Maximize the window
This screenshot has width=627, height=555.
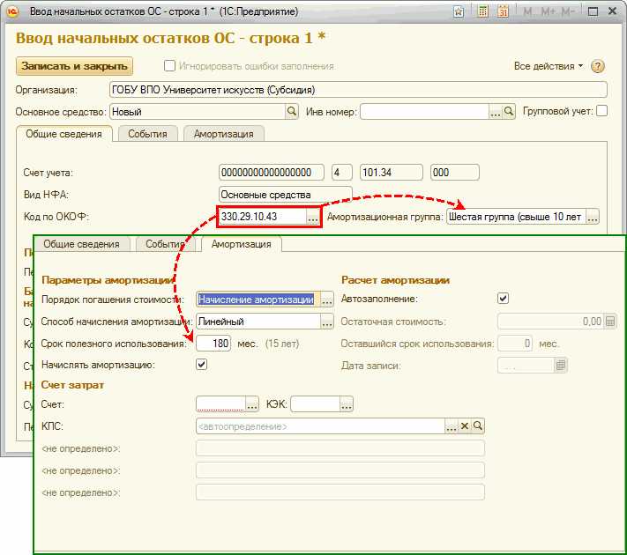click(x=593, y=11)
